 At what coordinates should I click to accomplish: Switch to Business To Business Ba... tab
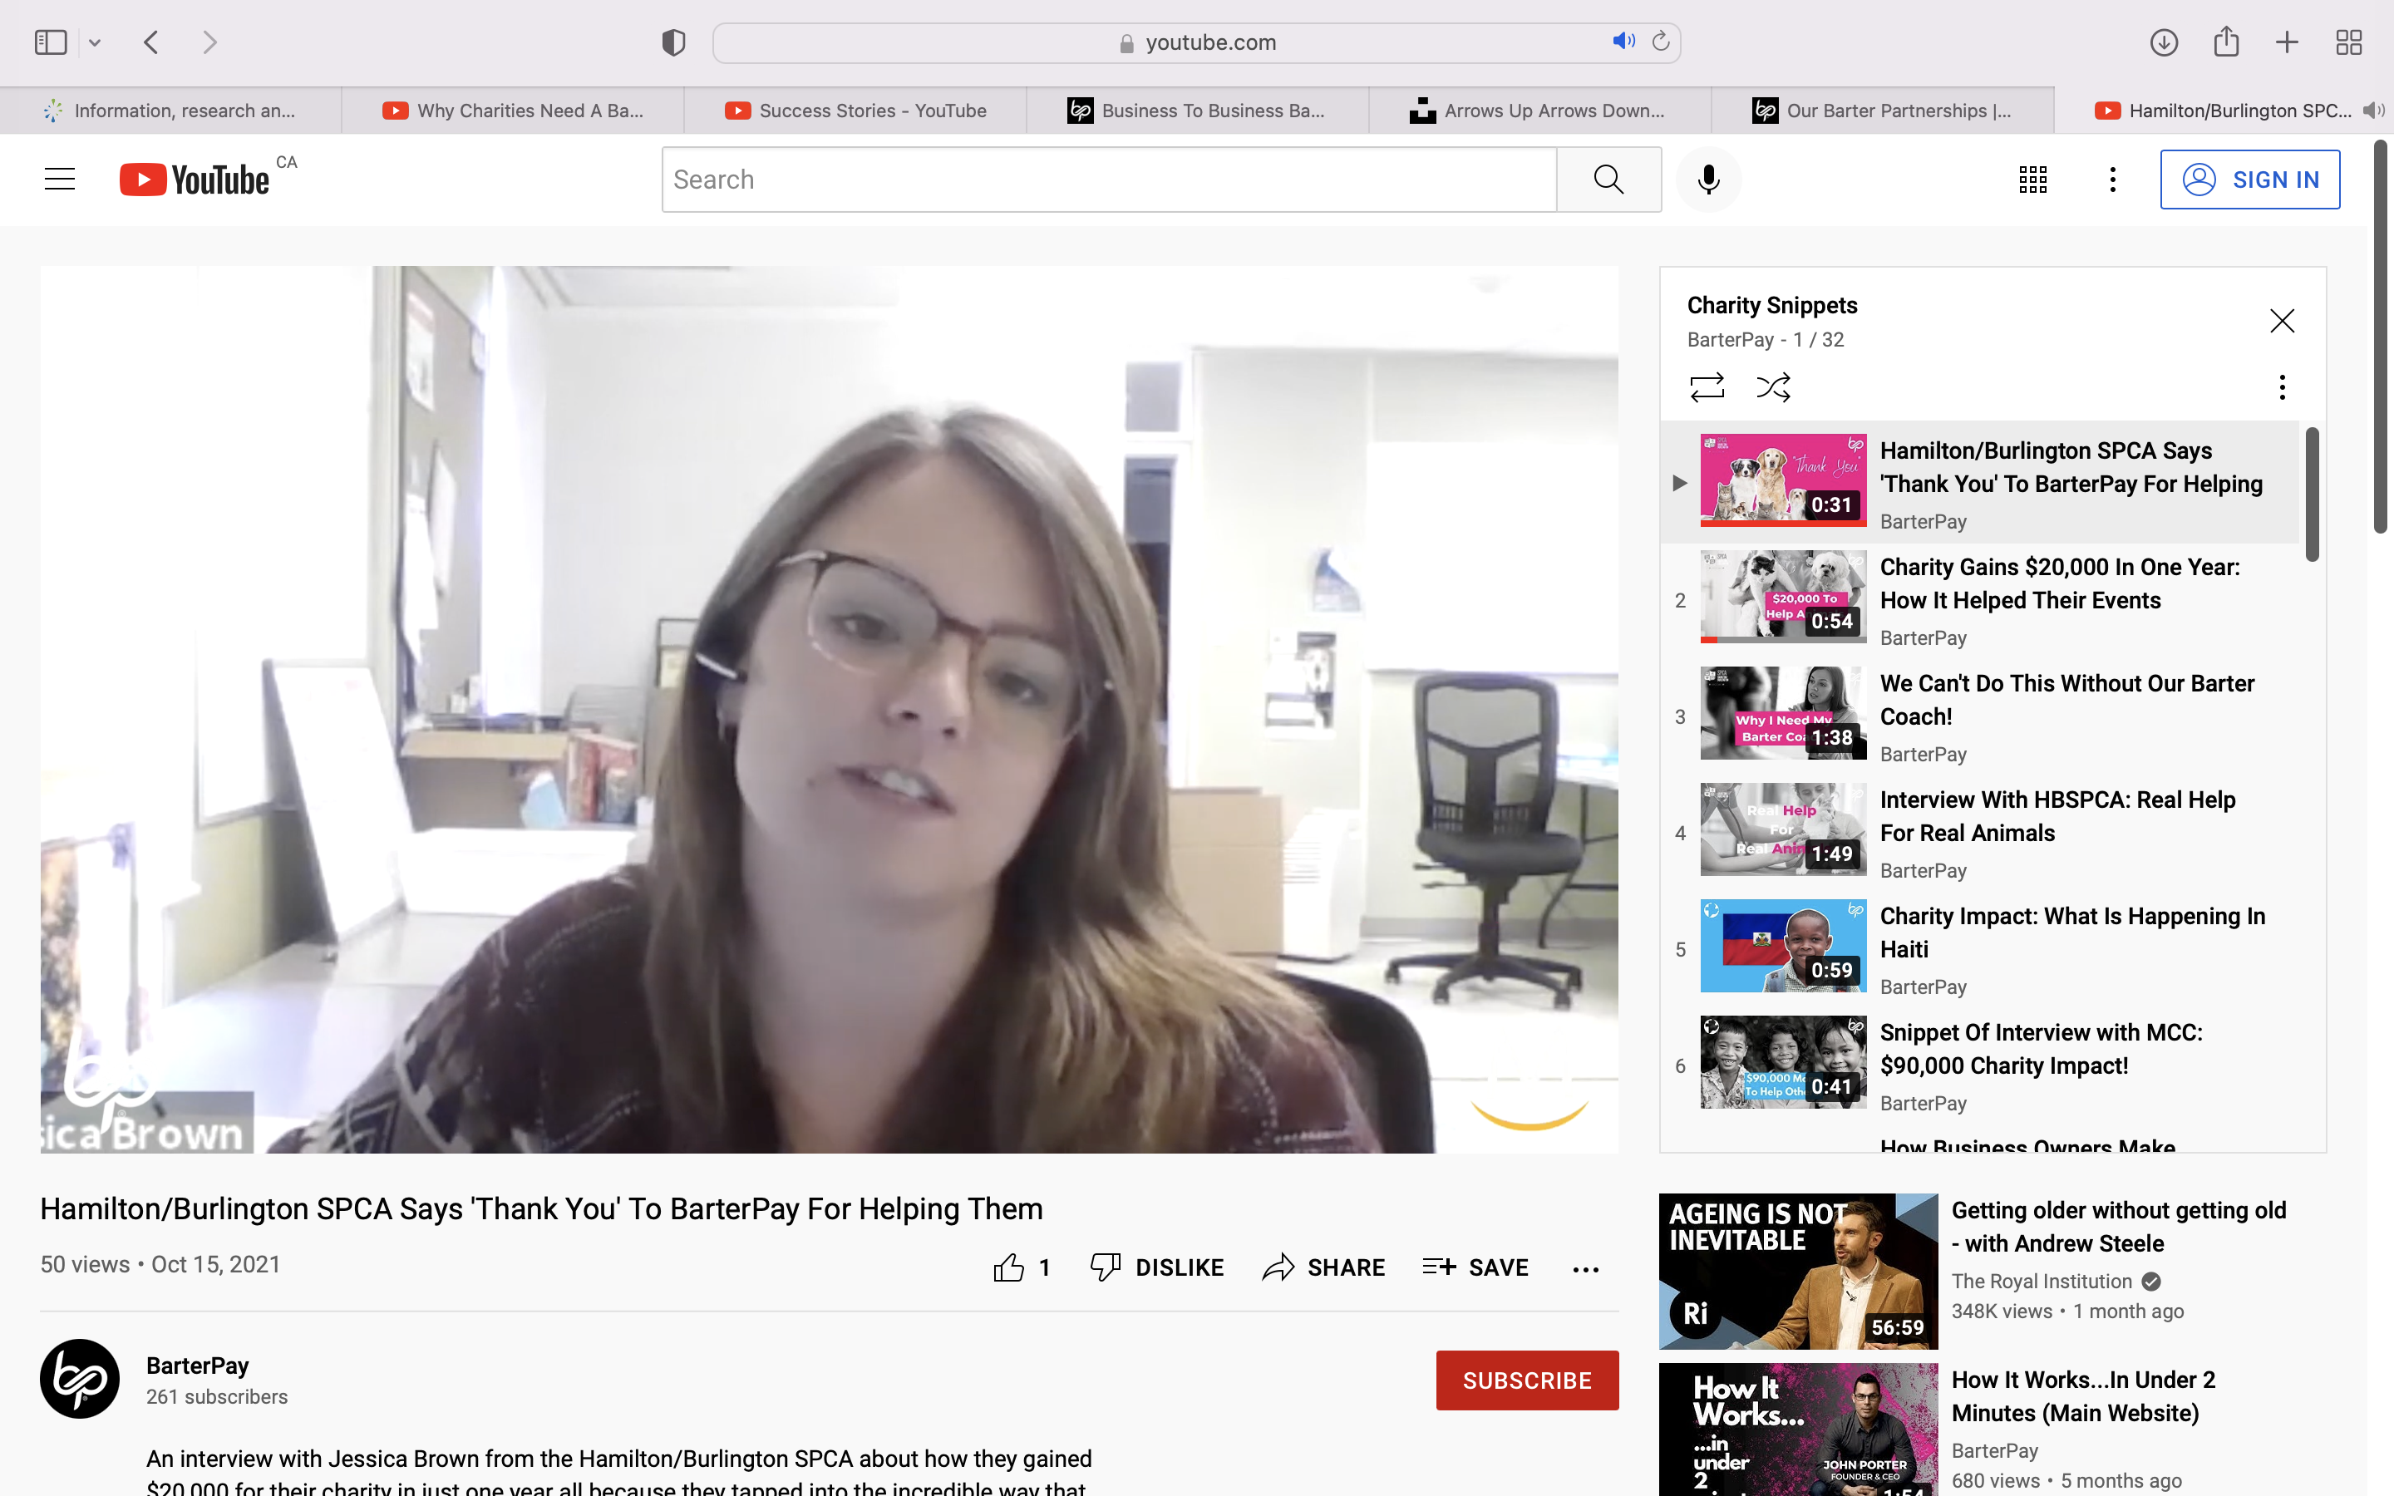click(x=1197, y=111)
